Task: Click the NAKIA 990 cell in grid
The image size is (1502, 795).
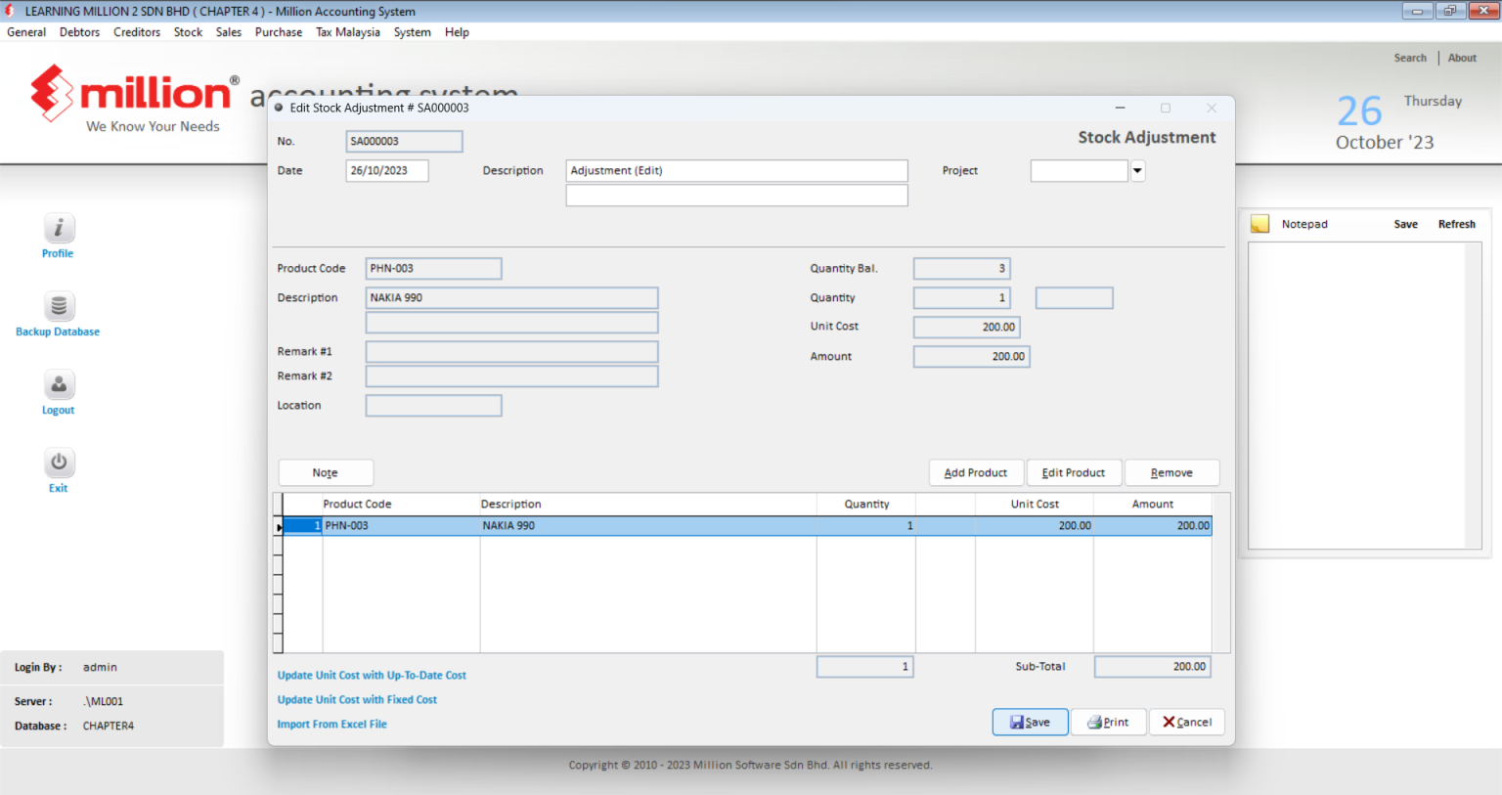Action: click(647, 526)
